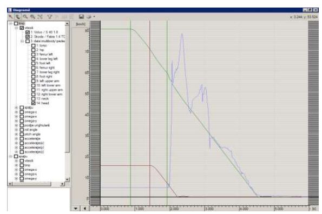Collapse the multibody pedestrian data node
The width and height of the screenshot is (322, 214).
[22, 41]
